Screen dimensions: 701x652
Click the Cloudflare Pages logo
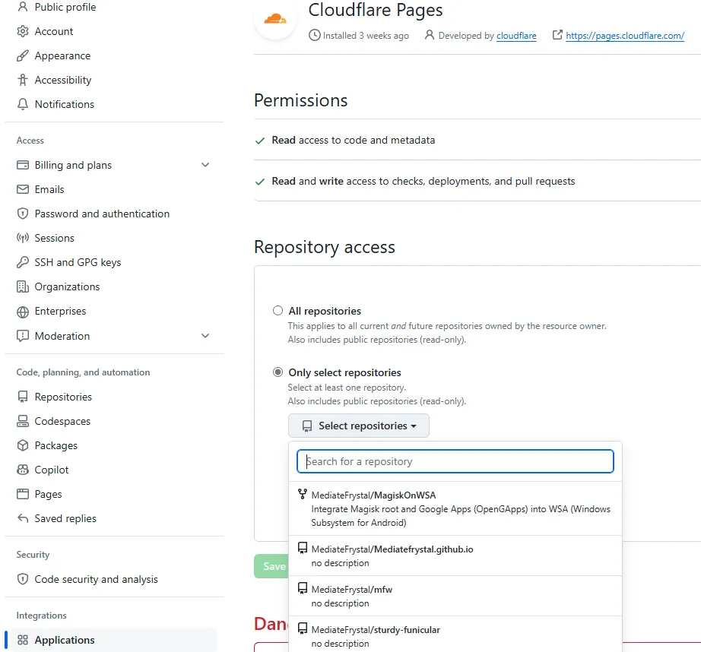pos(275,19)
